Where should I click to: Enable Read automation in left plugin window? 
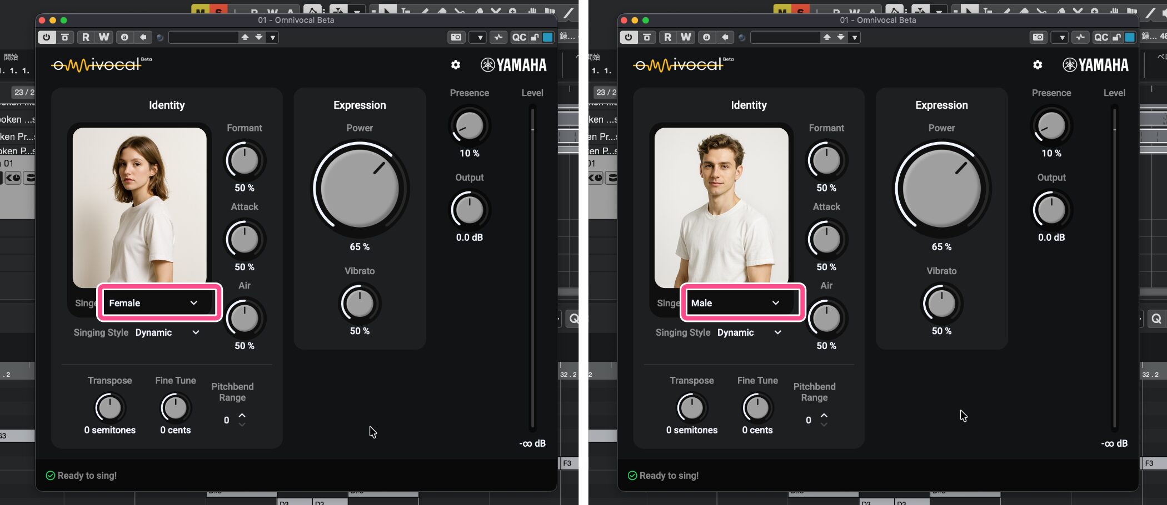[86, 37]
